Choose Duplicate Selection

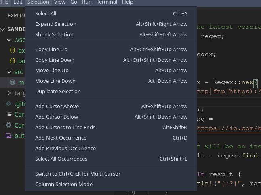pyautogui.click(x=111, y=92)
